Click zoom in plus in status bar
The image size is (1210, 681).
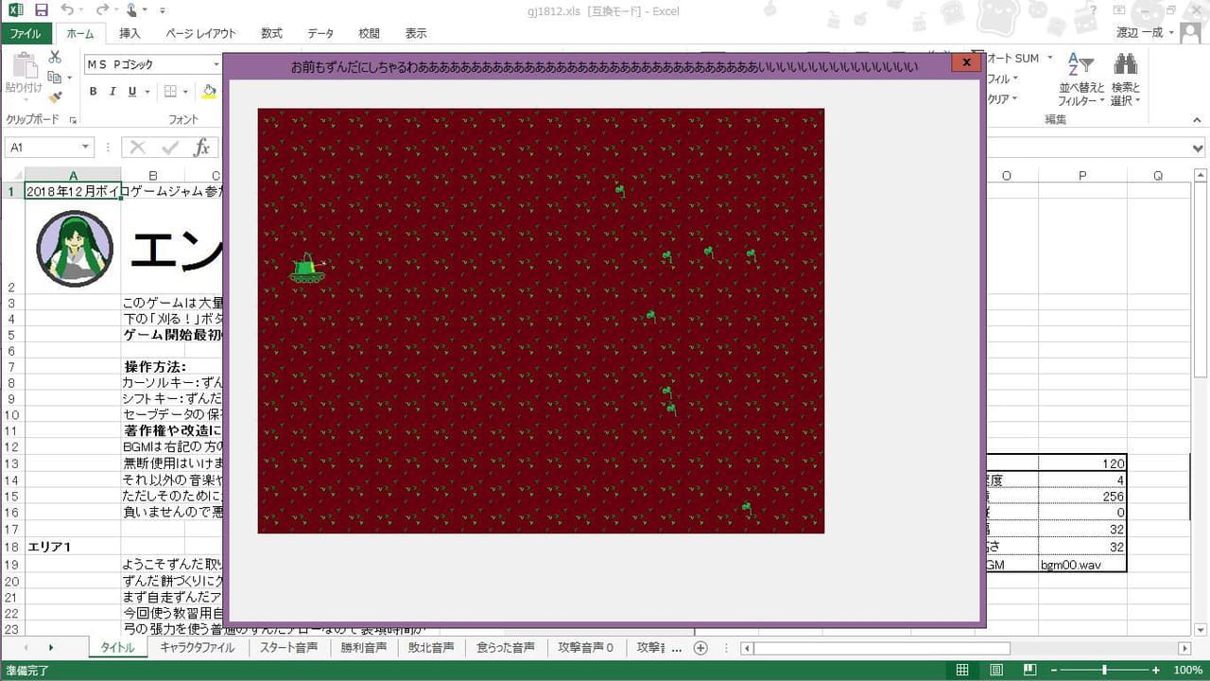(1154, 671)
